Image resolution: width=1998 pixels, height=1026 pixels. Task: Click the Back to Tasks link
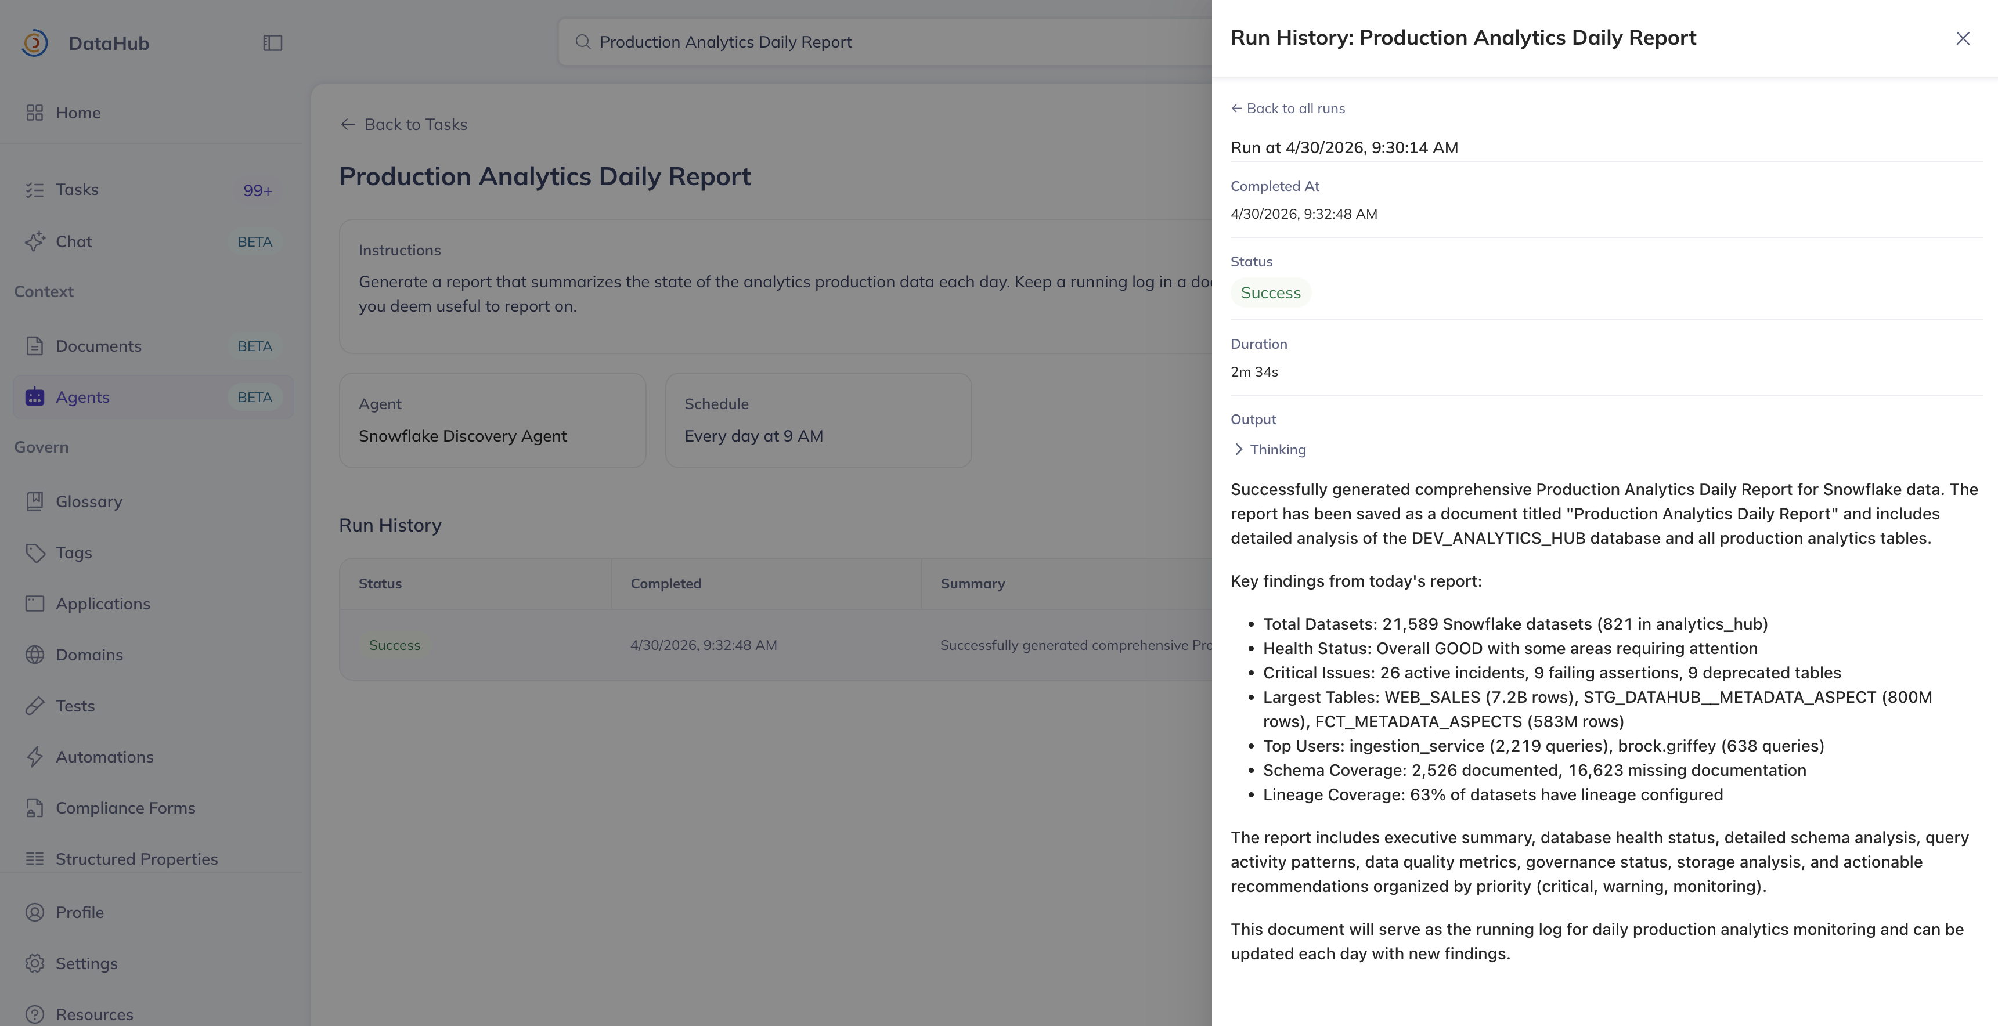click(403, 124)
